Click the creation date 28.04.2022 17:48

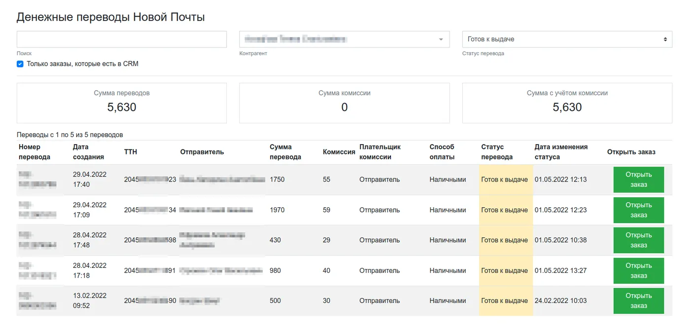click(90, 240)
